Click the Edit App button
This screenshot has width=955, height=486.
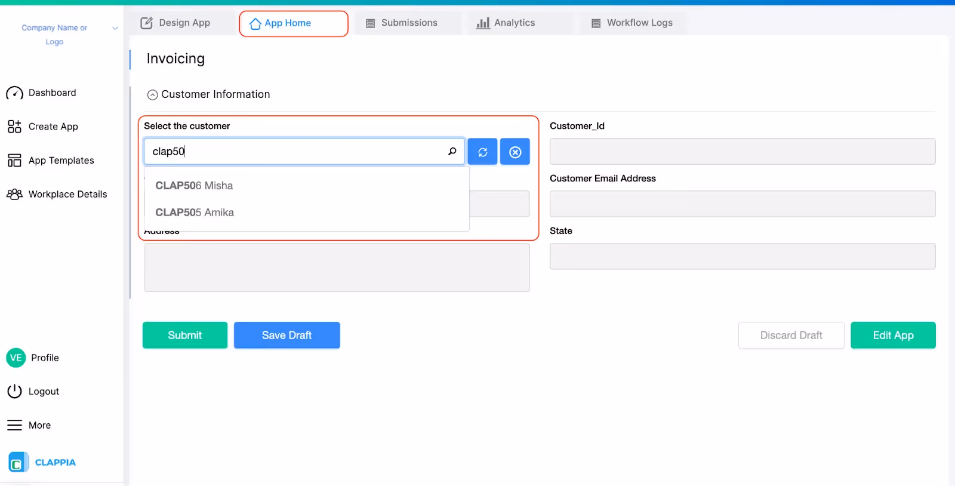[x=893, y=335]
